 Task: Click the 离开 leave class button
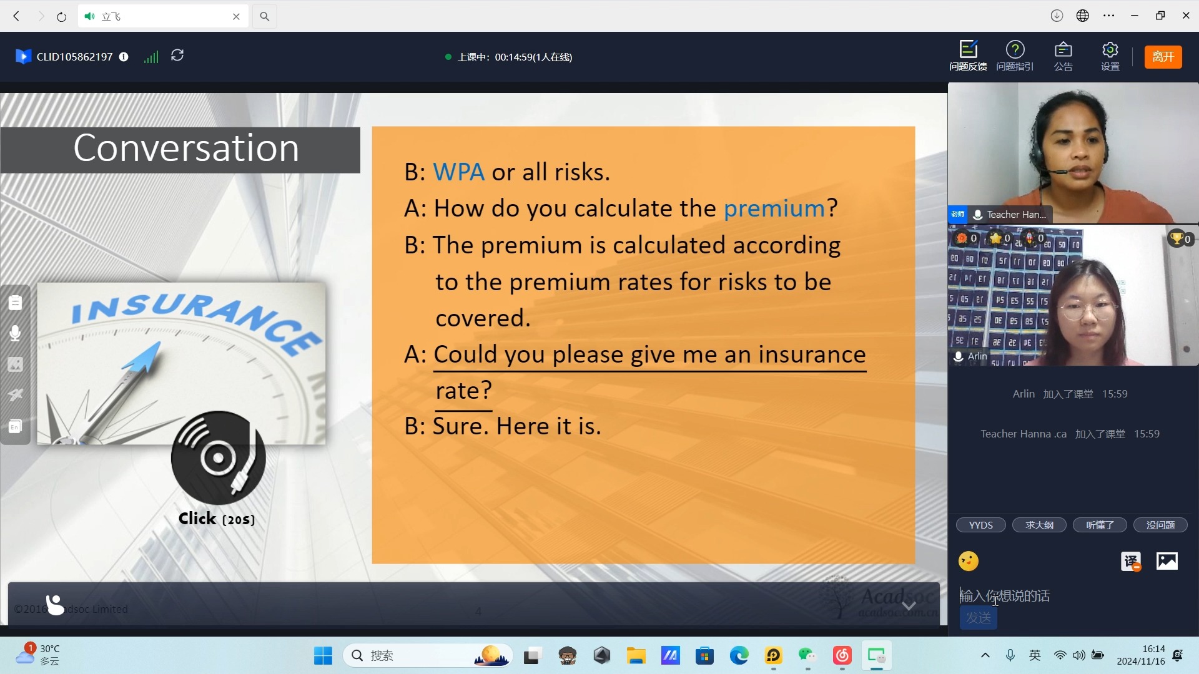pos(1162,56)
